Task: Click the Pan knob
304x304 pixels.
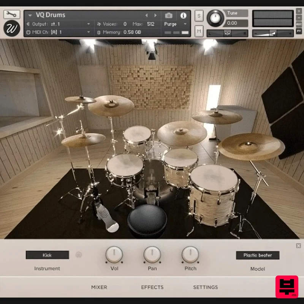Action: click(152, 255)
